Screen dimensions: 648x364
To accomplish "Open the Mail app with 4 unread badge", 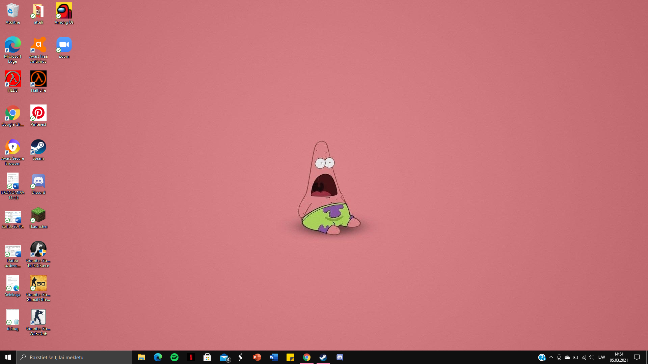I will [x=224, y=357].
